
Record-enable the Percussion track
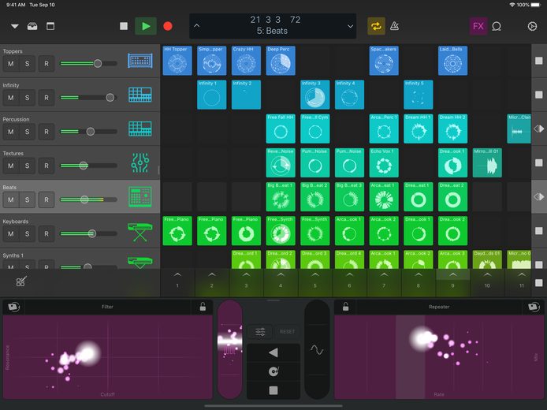pos(47,132)
